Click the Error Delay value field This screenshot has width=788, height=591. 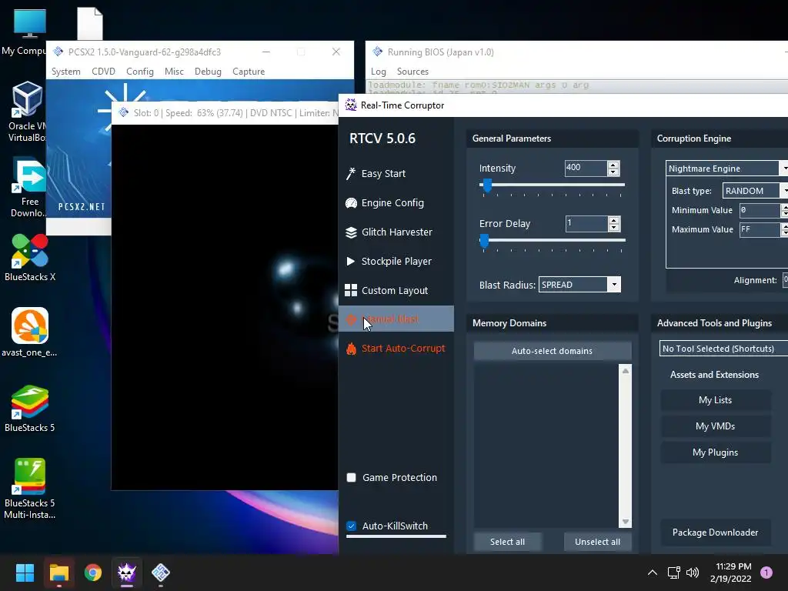[x=586, y=224]
